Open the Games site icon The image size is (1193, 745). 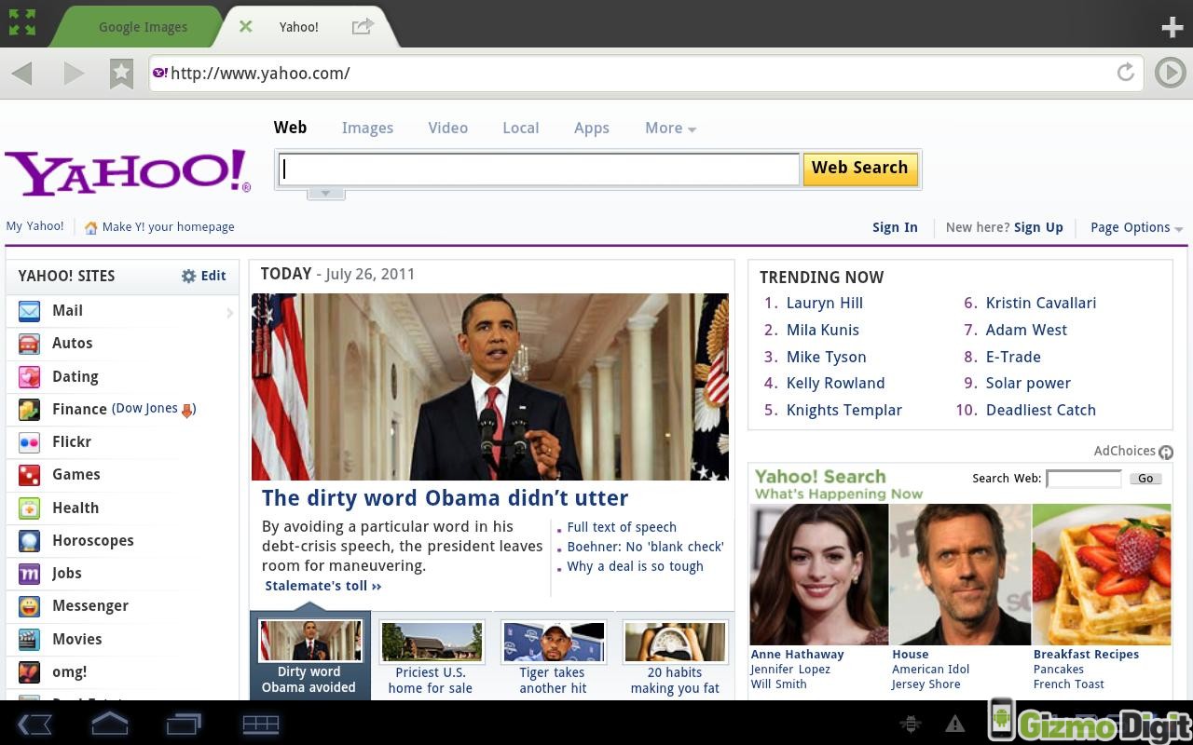[x=29, y=475]
